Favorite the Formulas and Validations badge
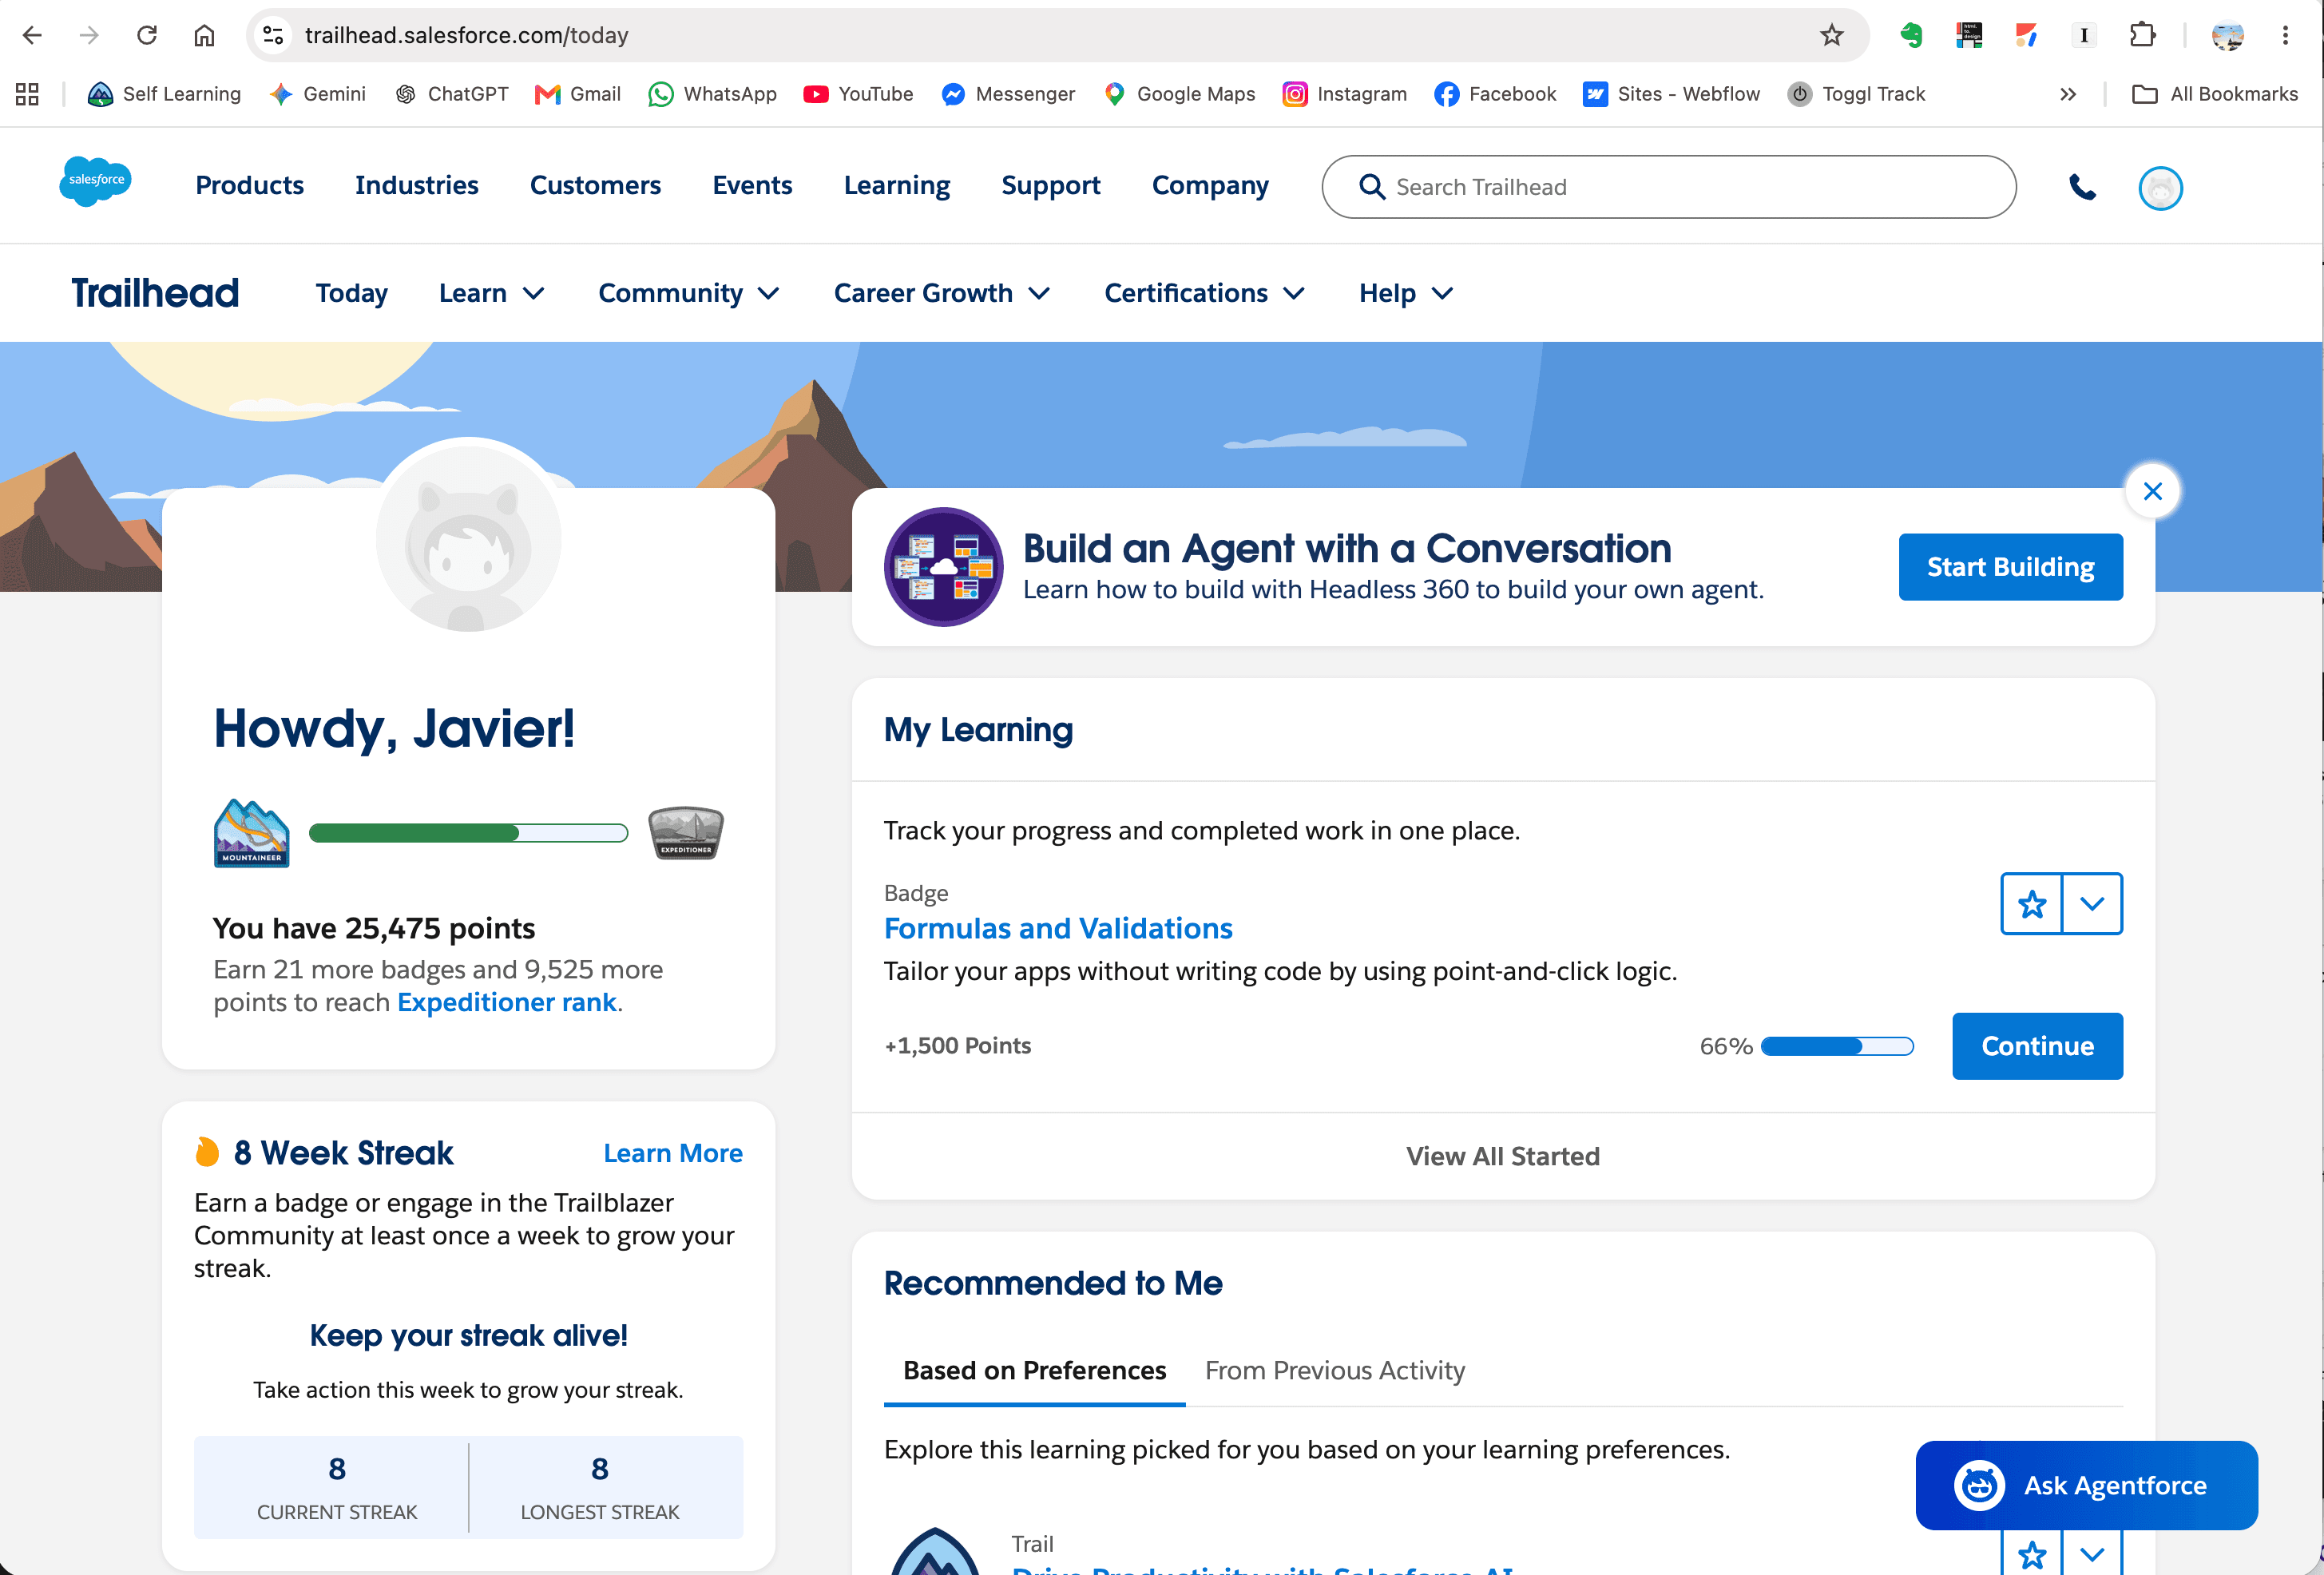This screenshot has height=1575, width=2324. 2031,904
